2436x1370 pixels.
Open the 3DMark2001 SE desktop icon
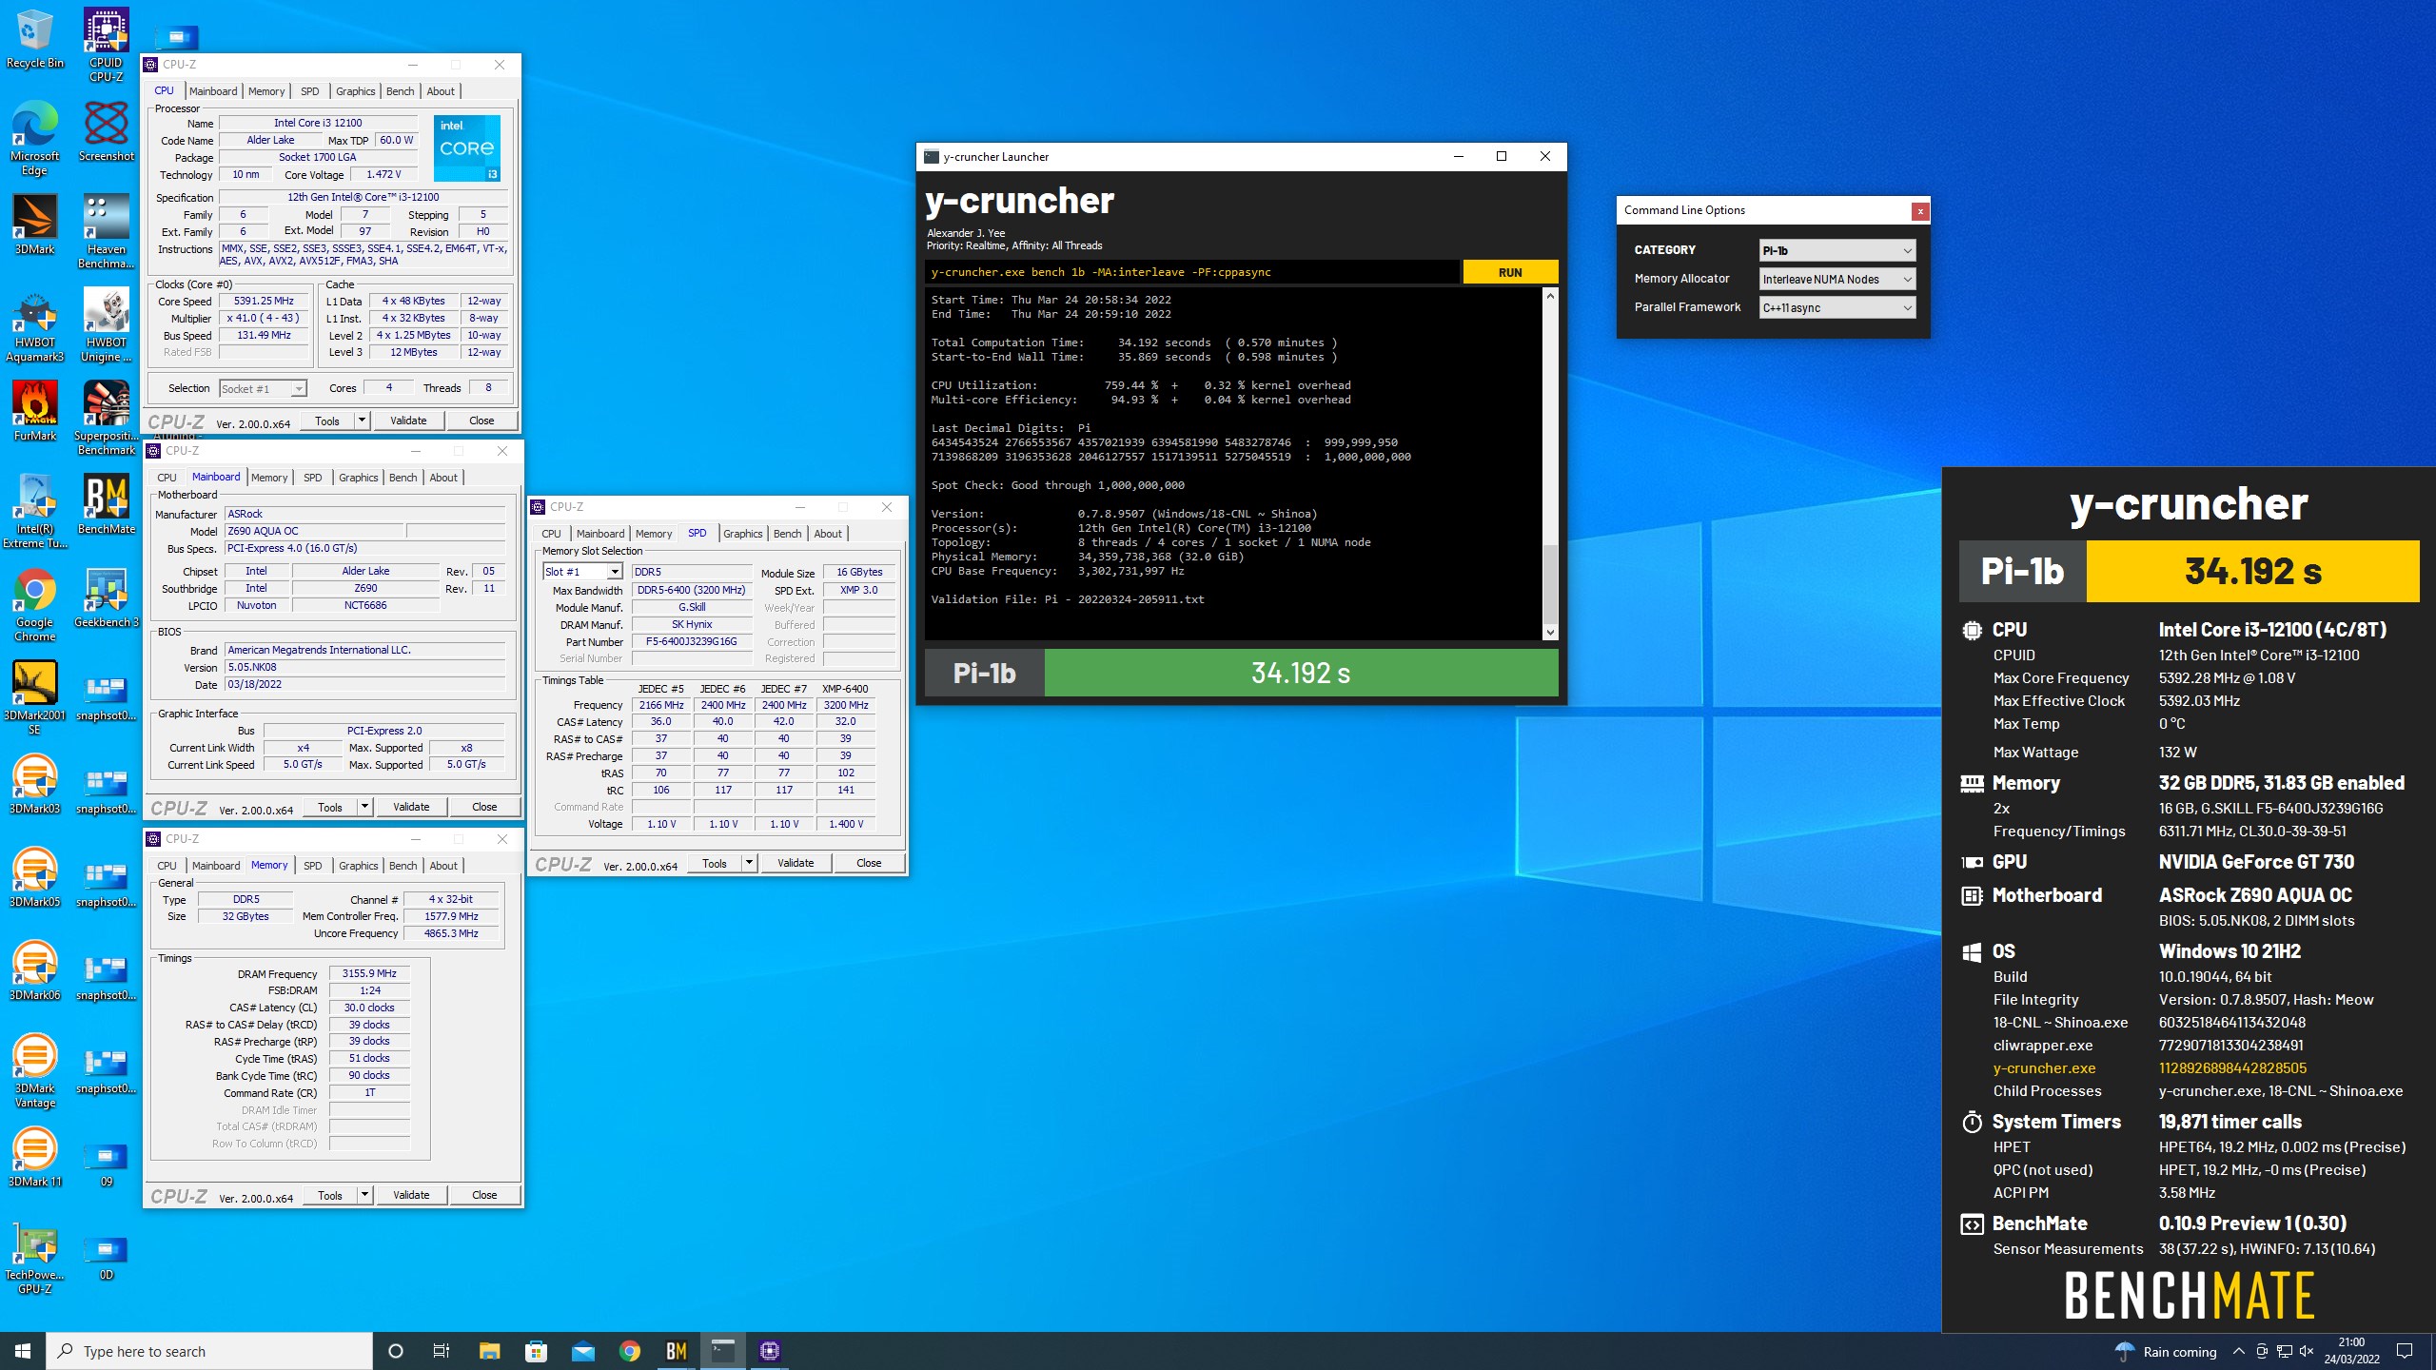[34, 698]
